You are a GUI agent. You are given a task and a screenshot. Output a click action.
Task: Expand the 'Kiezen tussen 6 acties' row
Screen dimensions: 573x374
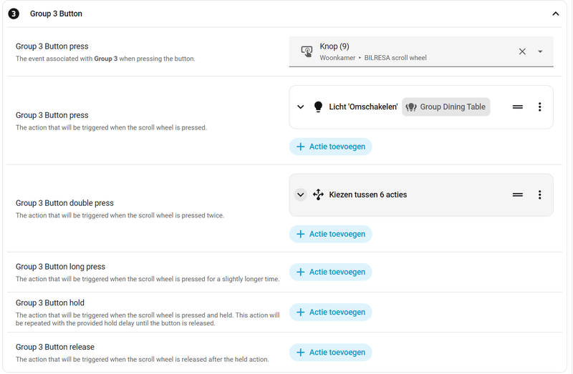click(301, 195)
